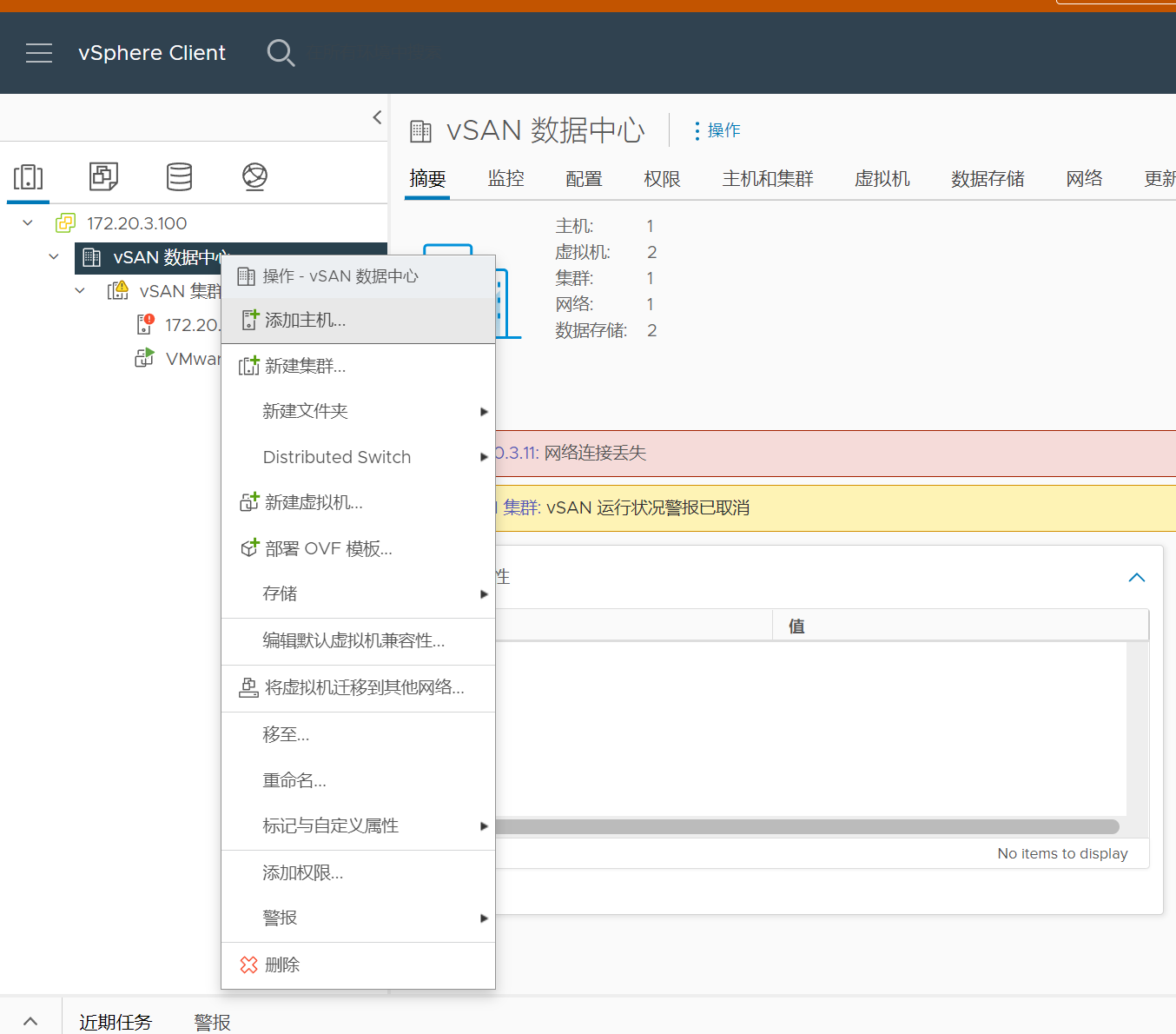The image size is (1176, 1034).
Task: Expand the 存储 submenu arrow
Action: pyautogui.click(x=484, y=594)
